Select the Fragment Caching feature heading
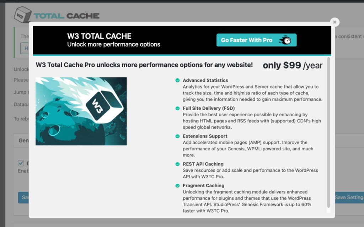Image resolution: width=364 pixels, height=227 pixels. 203,186
